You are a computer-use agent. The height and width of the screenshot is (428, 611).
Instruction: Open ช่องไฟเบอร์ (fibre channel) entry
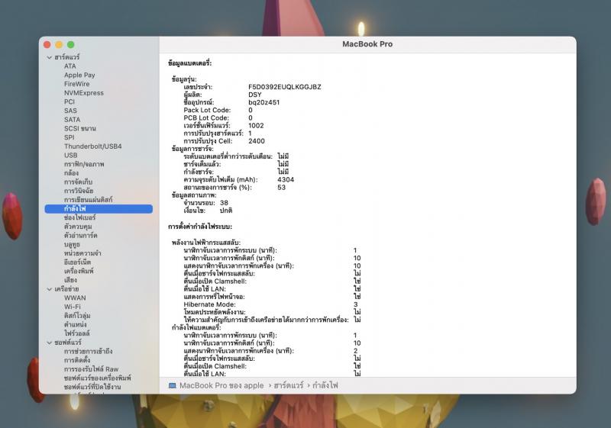tap(80, 218)
